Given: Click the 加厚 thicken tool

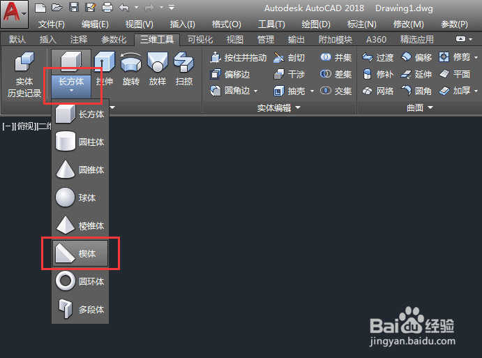Looking at the screenshot, I should (455, 91).
